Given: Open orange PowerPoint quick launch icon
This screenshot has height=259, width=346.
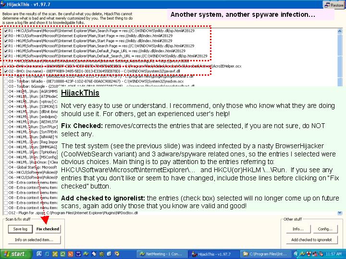Looking at the screenshot, I should click(70, 254).
